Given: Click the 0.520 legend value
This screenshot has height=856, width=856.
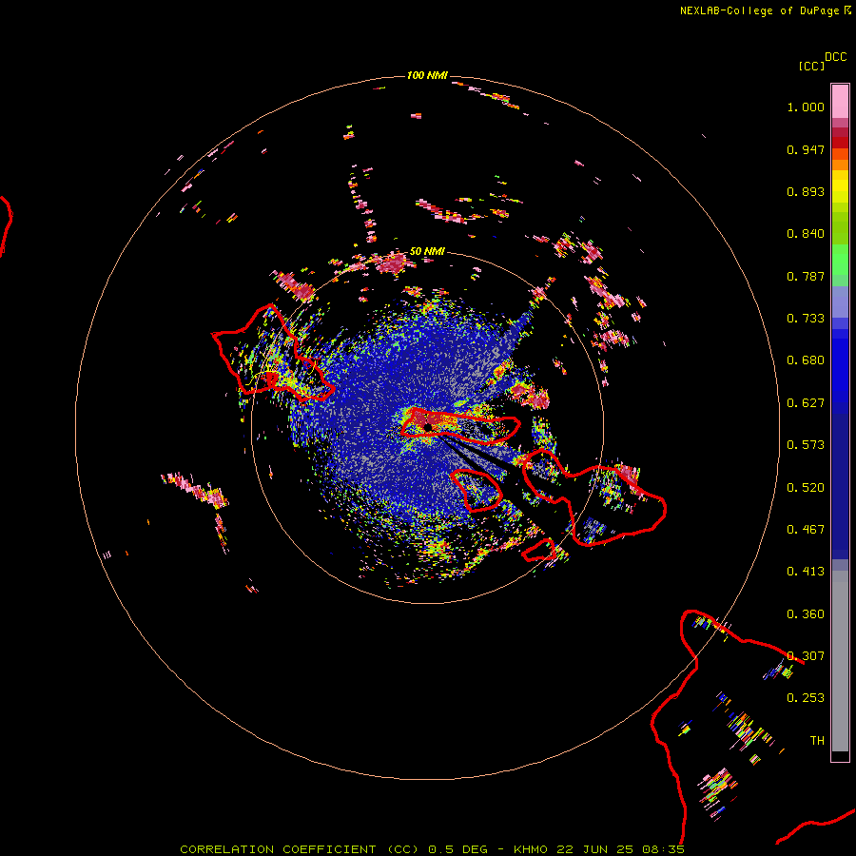Looking at the screenshot, I should point(806,488).
